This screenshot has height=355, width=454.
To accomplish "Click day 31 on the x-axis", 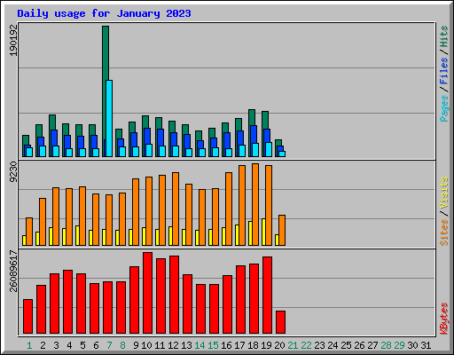I will 426,345.
